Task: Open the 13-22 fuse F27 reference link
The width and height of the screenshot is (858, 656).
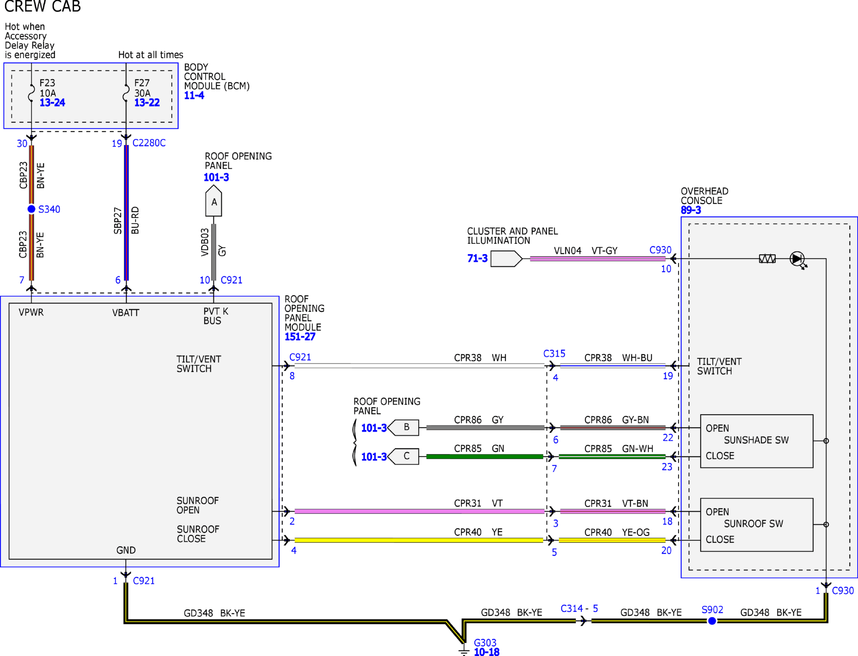Action: (147, 103)
